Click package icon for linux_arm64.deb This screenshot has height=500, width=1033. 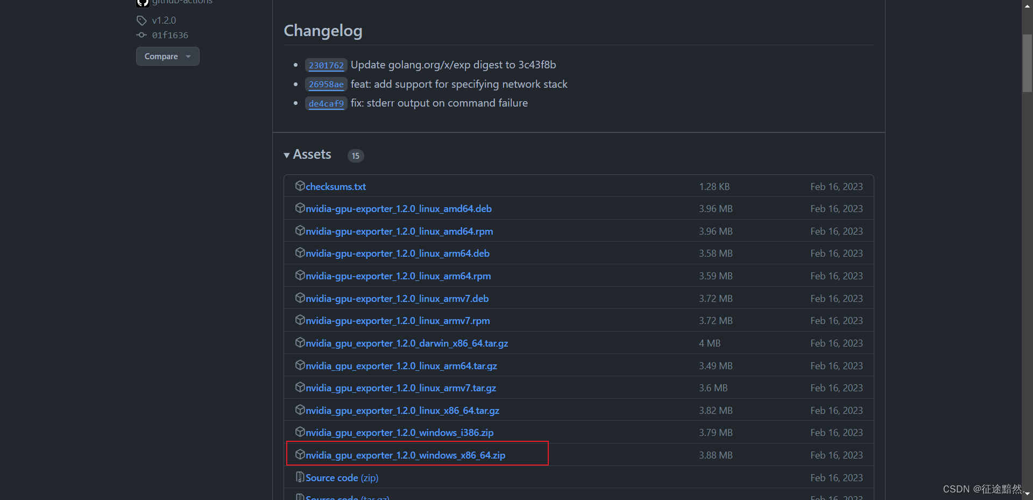[300, 252]
